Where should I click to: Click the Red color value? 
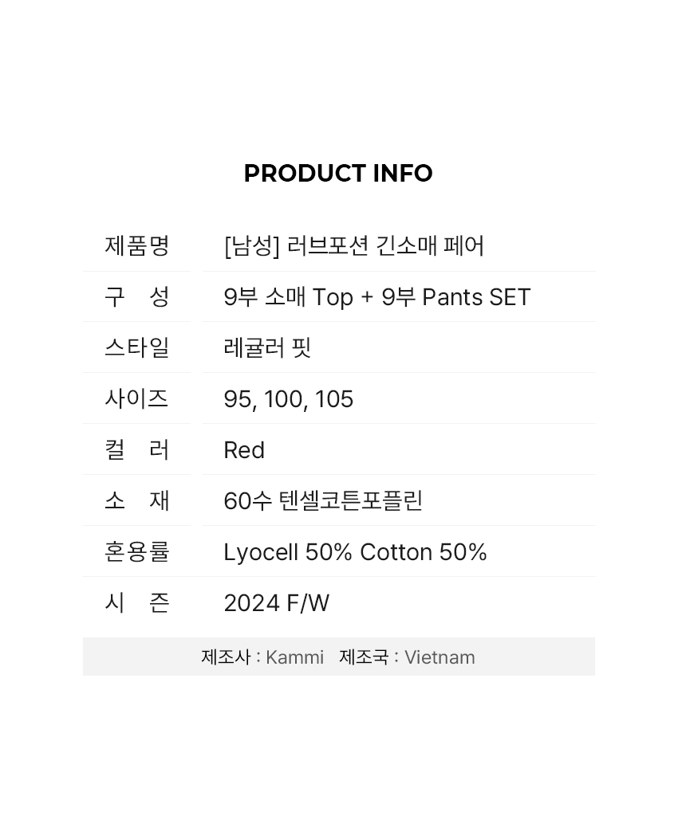[244, 450]
